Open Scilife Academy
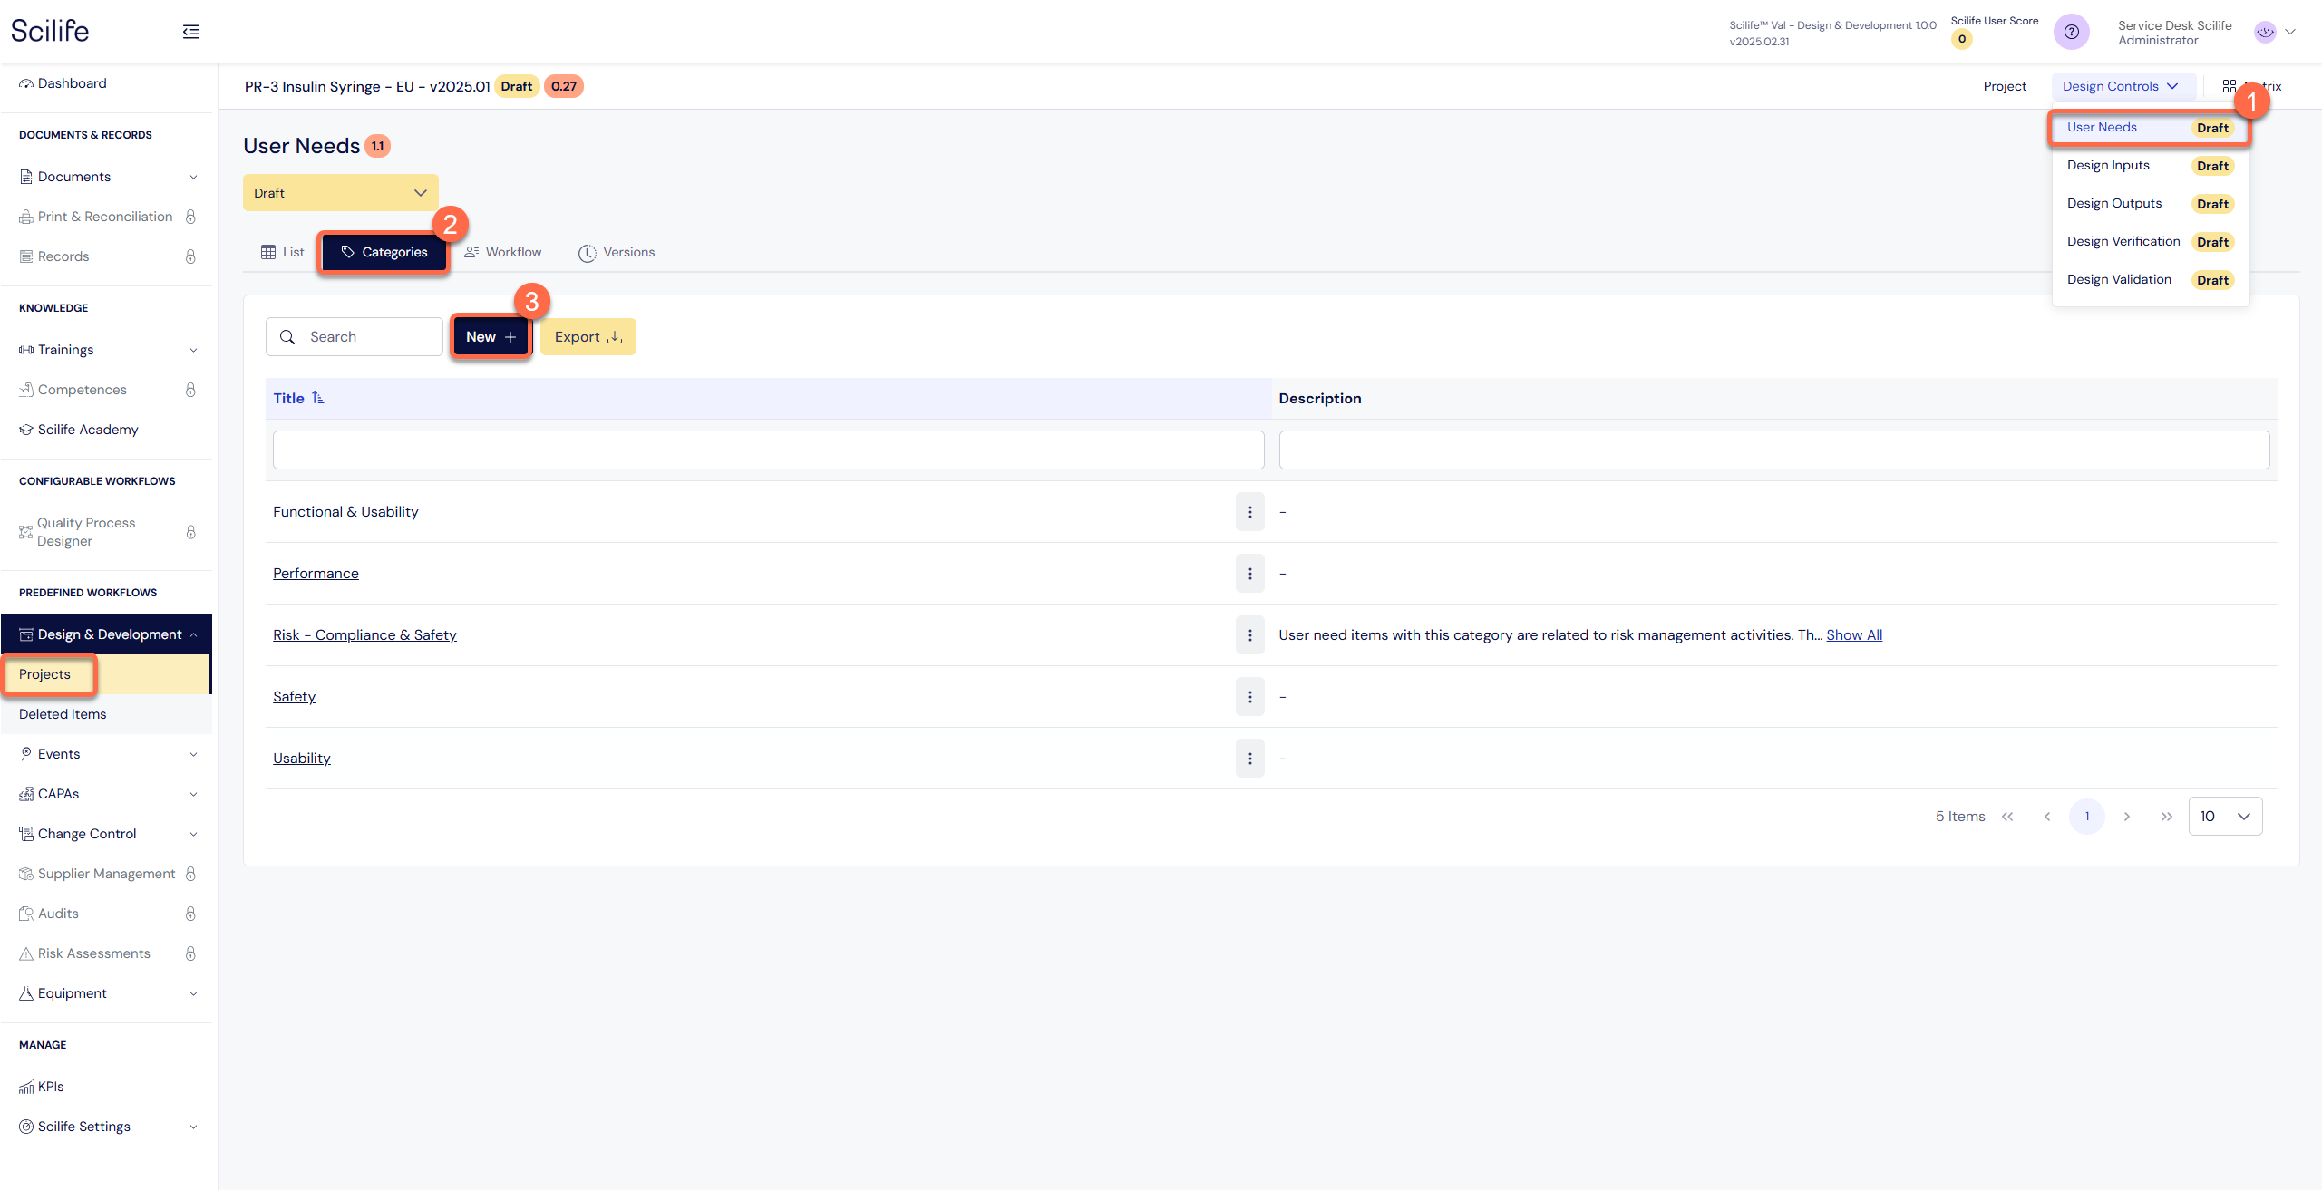 pos(88,430)
